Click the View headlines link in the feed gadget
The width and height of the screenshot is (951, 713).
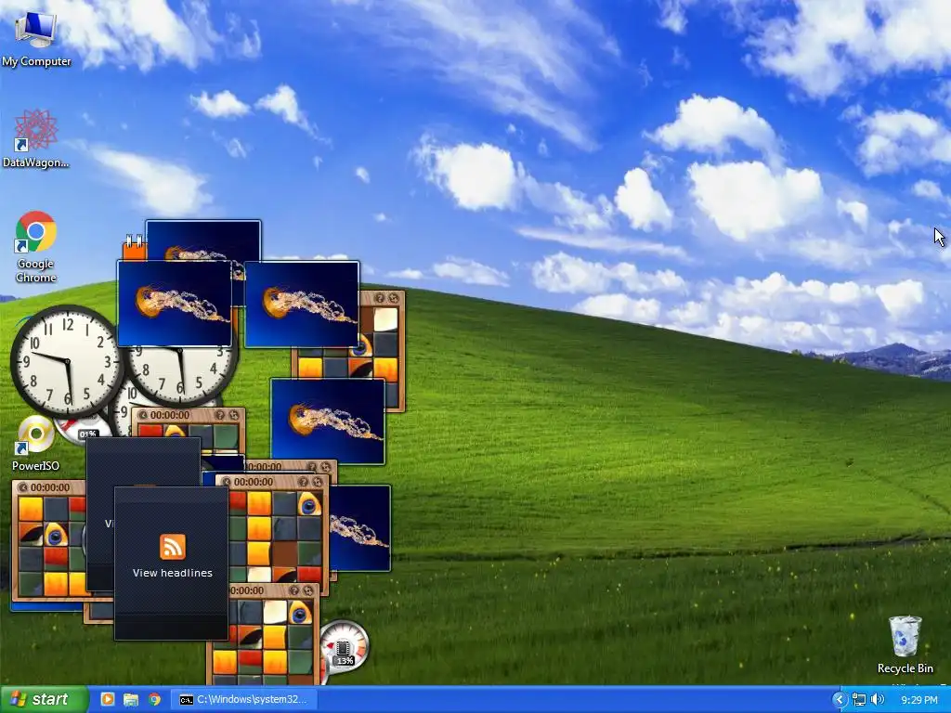click(x=172, y=573)
